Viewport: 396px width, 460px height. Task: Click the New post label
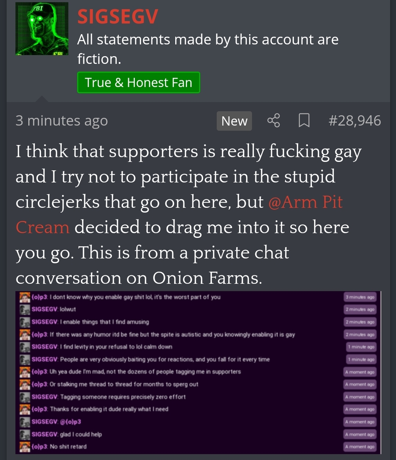(234, 121)
